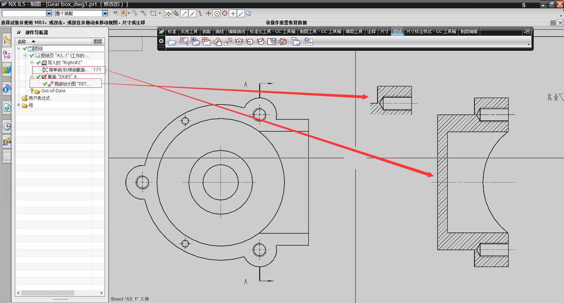Toggle the Intersection snap point icon
Screen dimensions: 564x303
(x=209, y=13)
